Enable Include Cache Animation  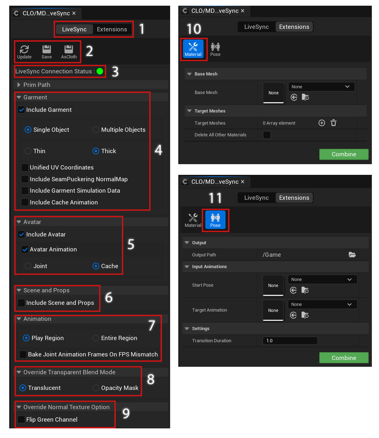tap(25, 202)
